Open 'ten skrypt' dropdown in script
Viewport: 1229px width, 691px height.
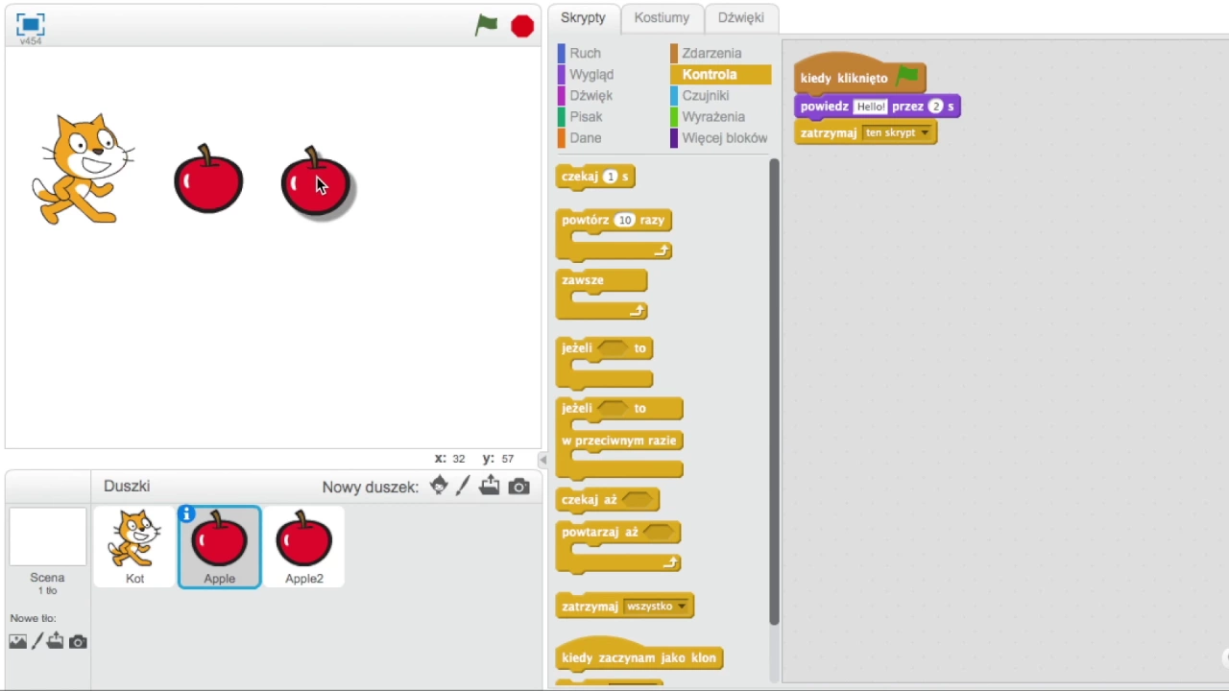898,133
